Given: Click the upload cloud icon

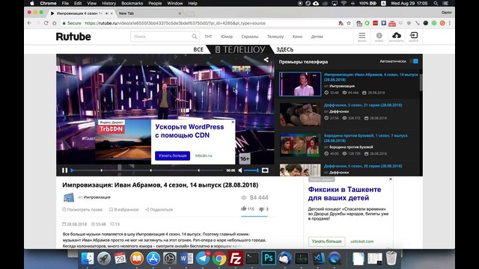Looking at the screenshot, I should (x=396, y=37).
